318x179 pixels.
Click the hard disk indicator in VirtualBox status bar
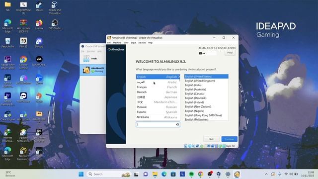pos(185,146)
